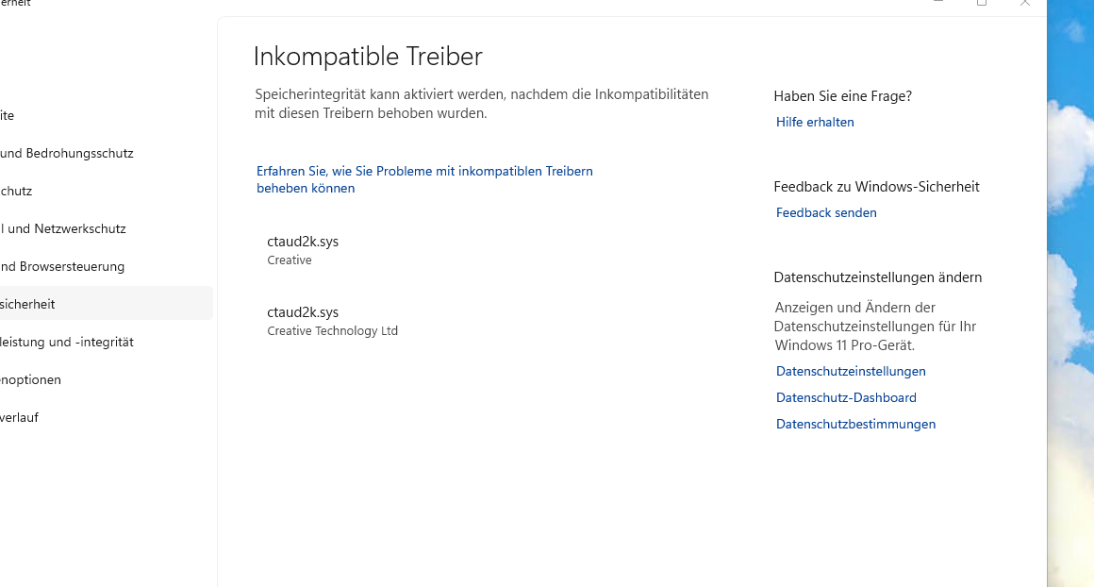Click the Hilfe erhalten link
Viewport: 1094px width, 587px height.
pos(815,122)
